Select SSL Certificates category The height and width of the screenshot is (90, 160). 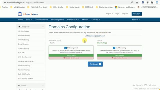click(23, 31)
